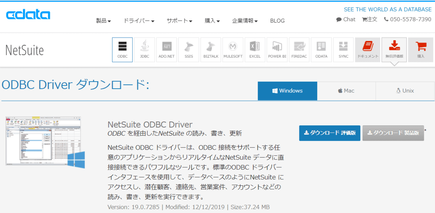Click ダウンロード 製品版 button

[393, 133]
